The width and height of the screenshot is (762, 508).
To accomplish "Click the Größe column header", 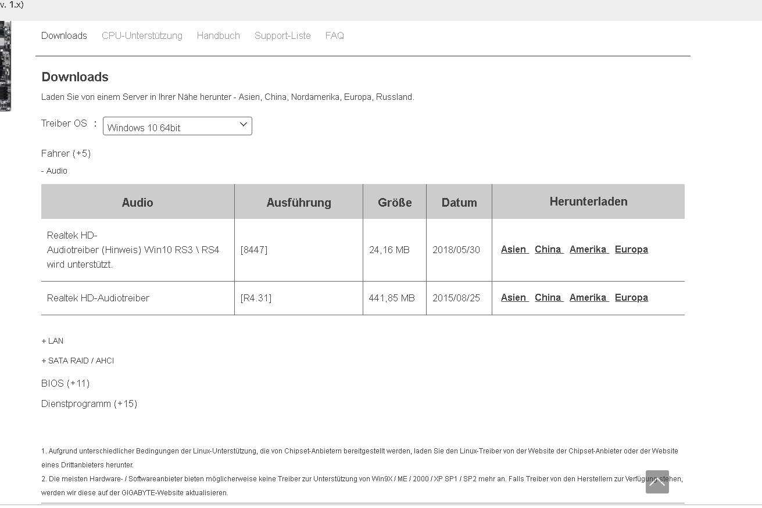I will pos(395,202).
